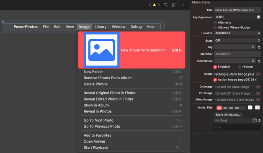Screen dimensions: 263x153
Task: Clear the Key Equivalent with the x icon
Action: (258, 17)
